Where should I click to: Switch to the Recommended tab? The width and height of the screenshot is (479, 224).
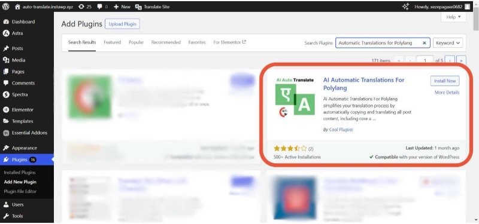166,42
